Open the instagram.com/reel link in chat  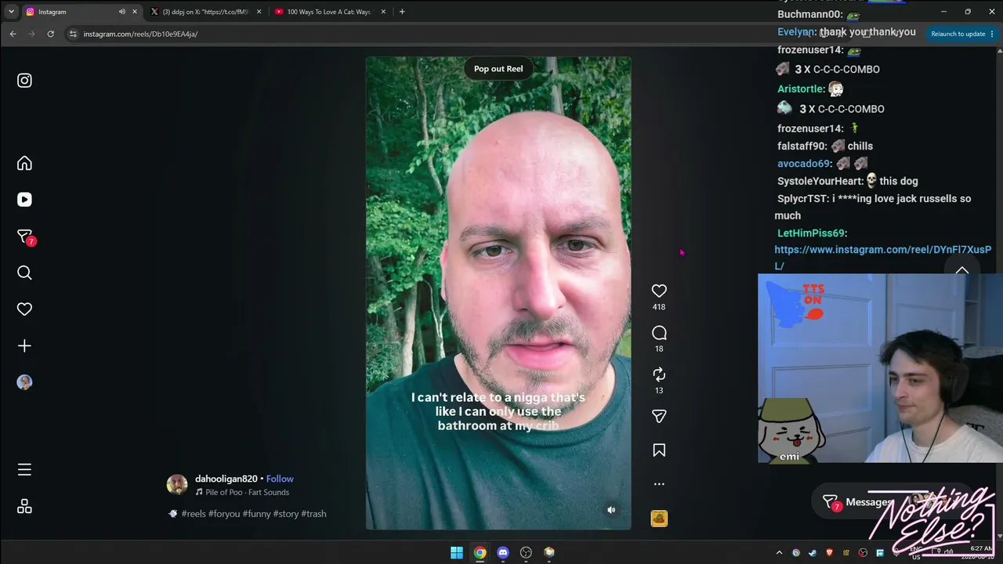click(883, 258)
